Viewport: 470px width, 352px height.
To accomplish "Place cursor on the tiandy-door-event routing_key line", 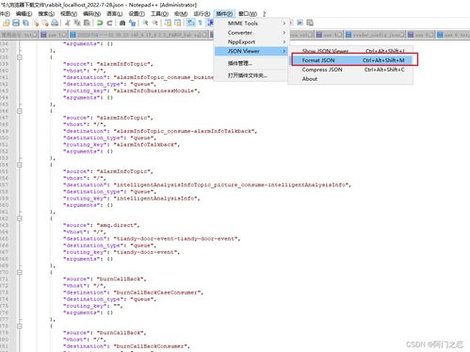I will pyautogui.click(x=122, y=252).
